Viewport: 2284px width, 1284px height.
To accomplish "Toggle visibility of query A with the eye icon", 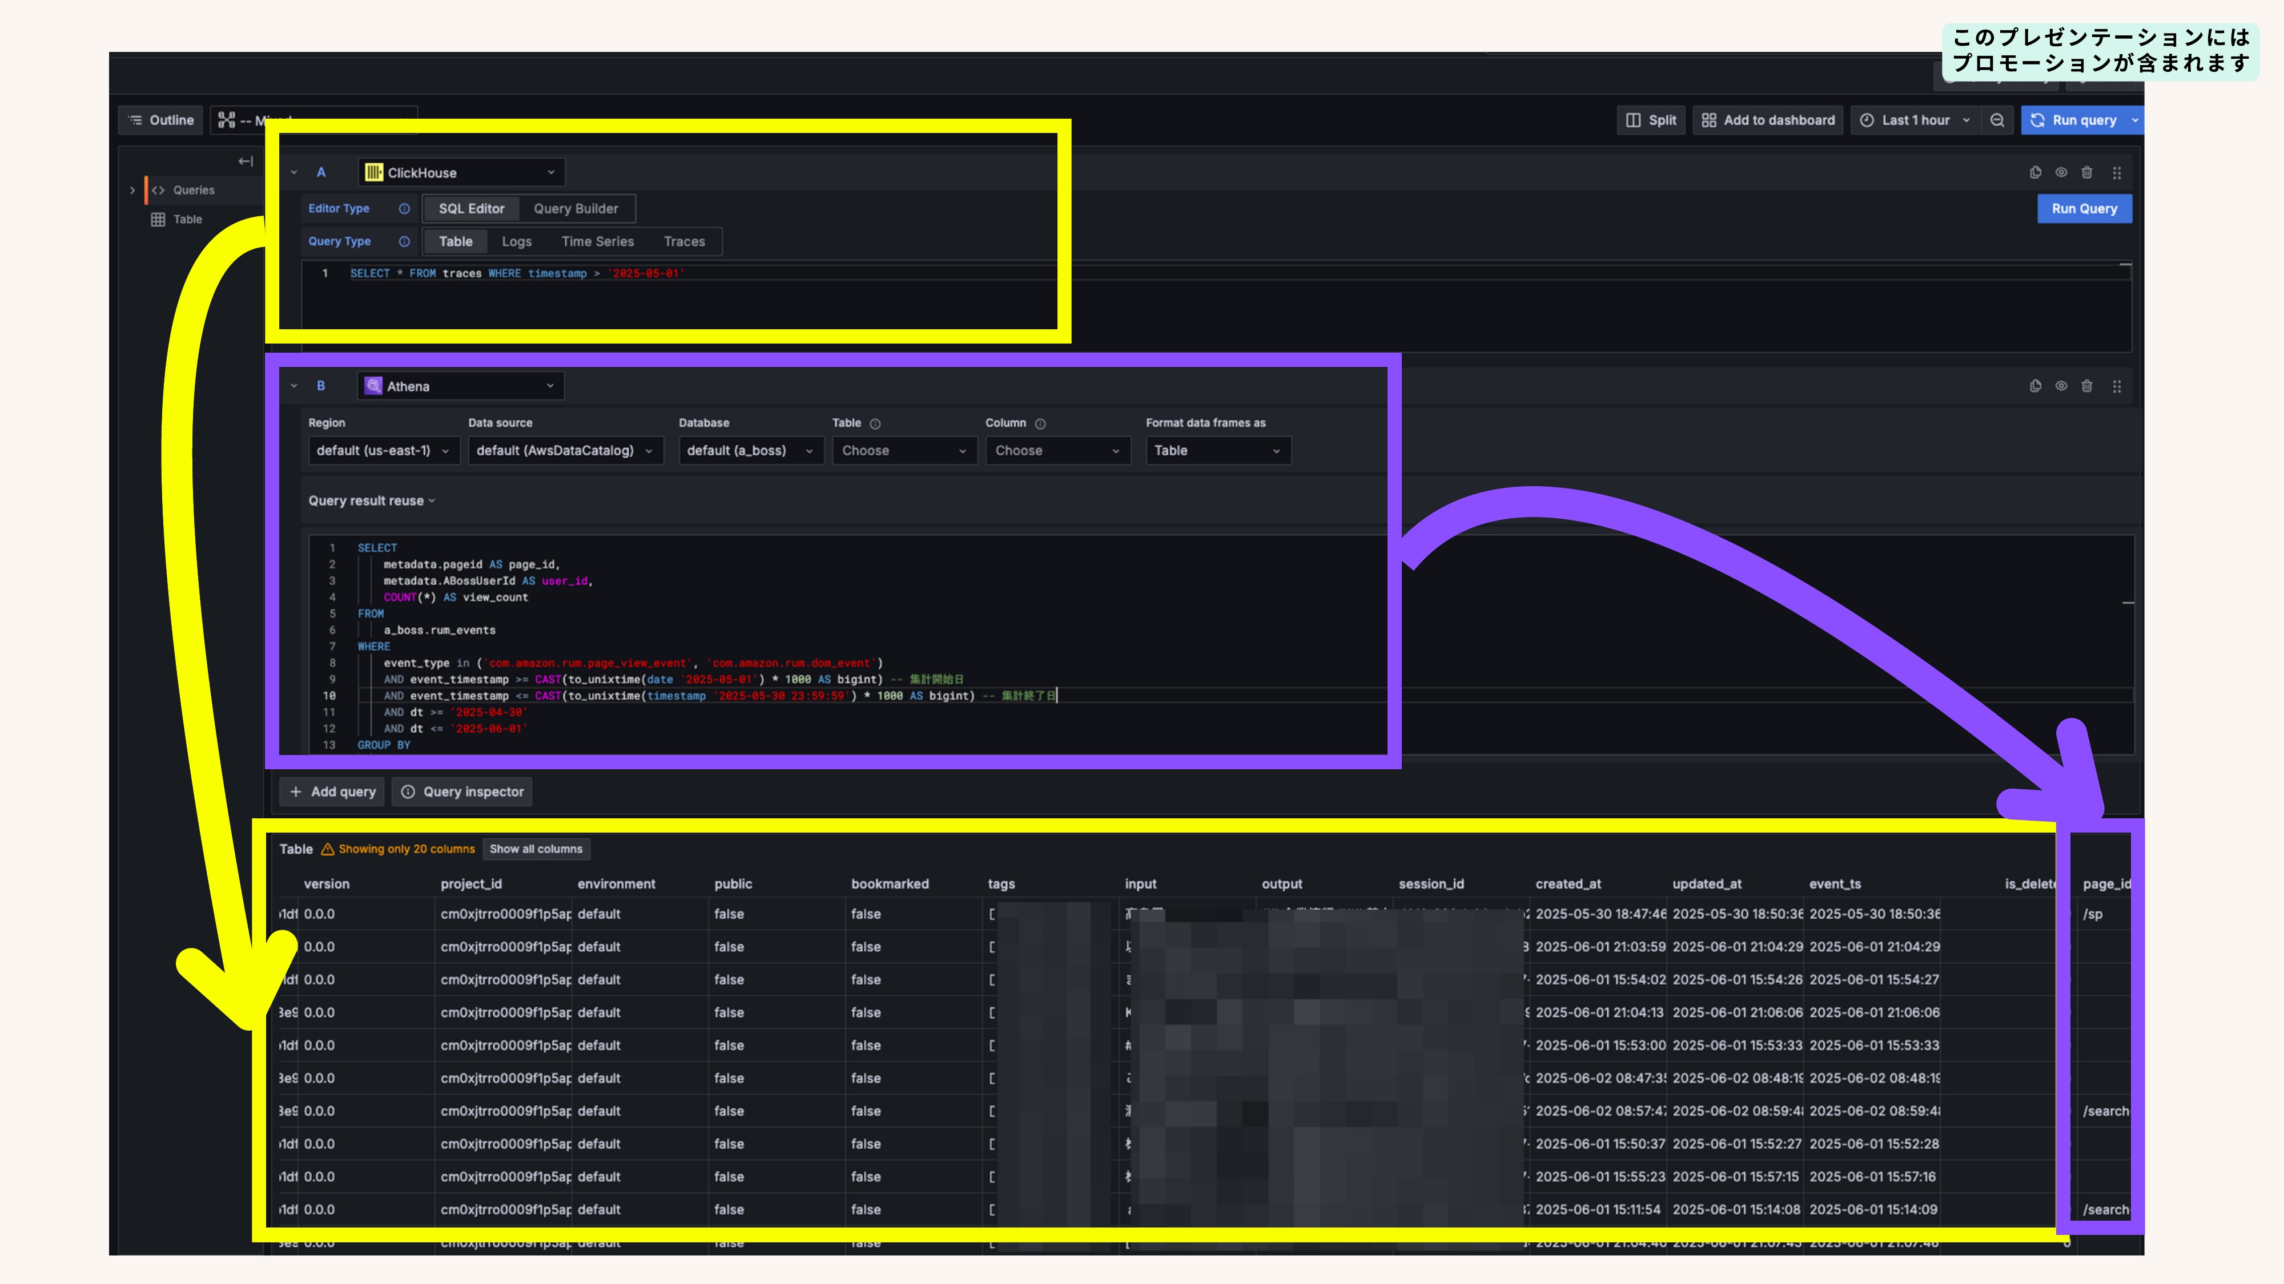I will pos(2061,173).
